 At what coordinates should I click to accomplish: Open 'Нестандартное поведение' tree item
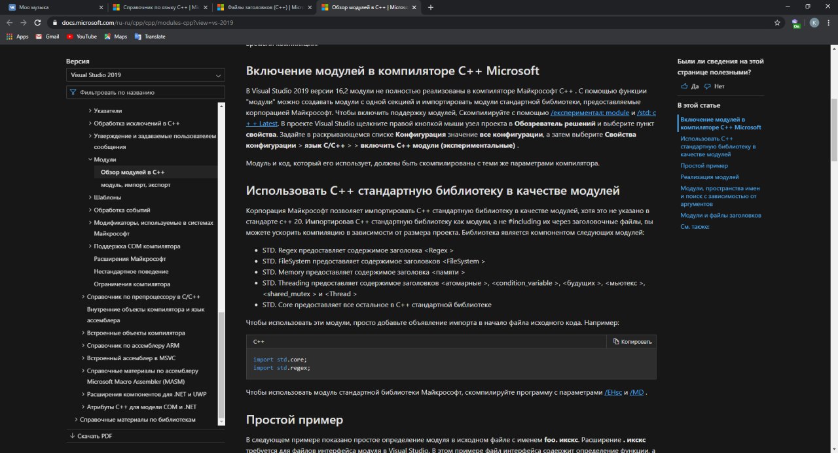coord(131,271)
